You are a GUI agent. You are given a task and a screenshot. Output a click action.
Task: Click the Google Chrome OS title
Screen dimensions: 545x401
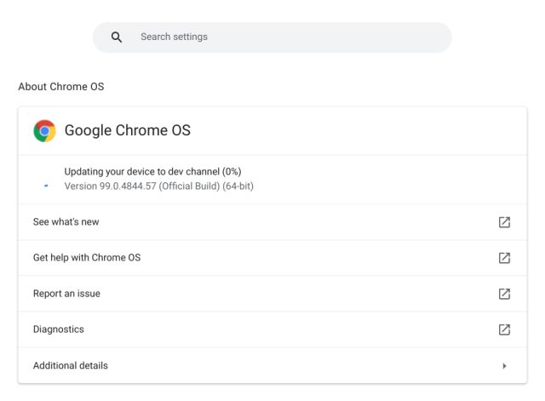coord(128,130)
